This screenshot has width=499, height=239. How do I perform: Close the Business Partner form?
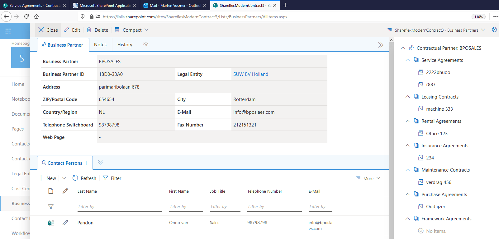click(x=48, y=30)
